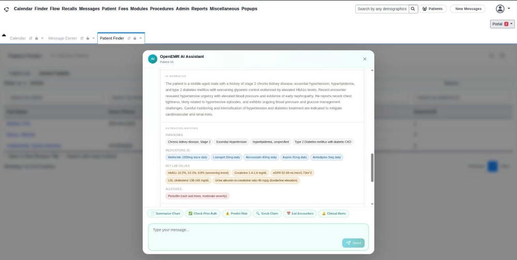The width and height of the screenshot is (517, 260).
Task: Open the Messages menu
Action: point(89,9)
